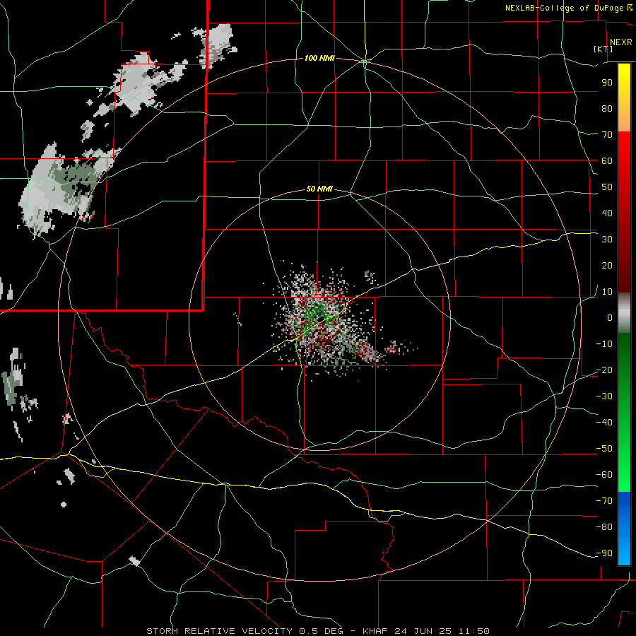Click the -50 value on velocity scale
The width and height of the screenshot is (636, 636).
pos(604,449)
